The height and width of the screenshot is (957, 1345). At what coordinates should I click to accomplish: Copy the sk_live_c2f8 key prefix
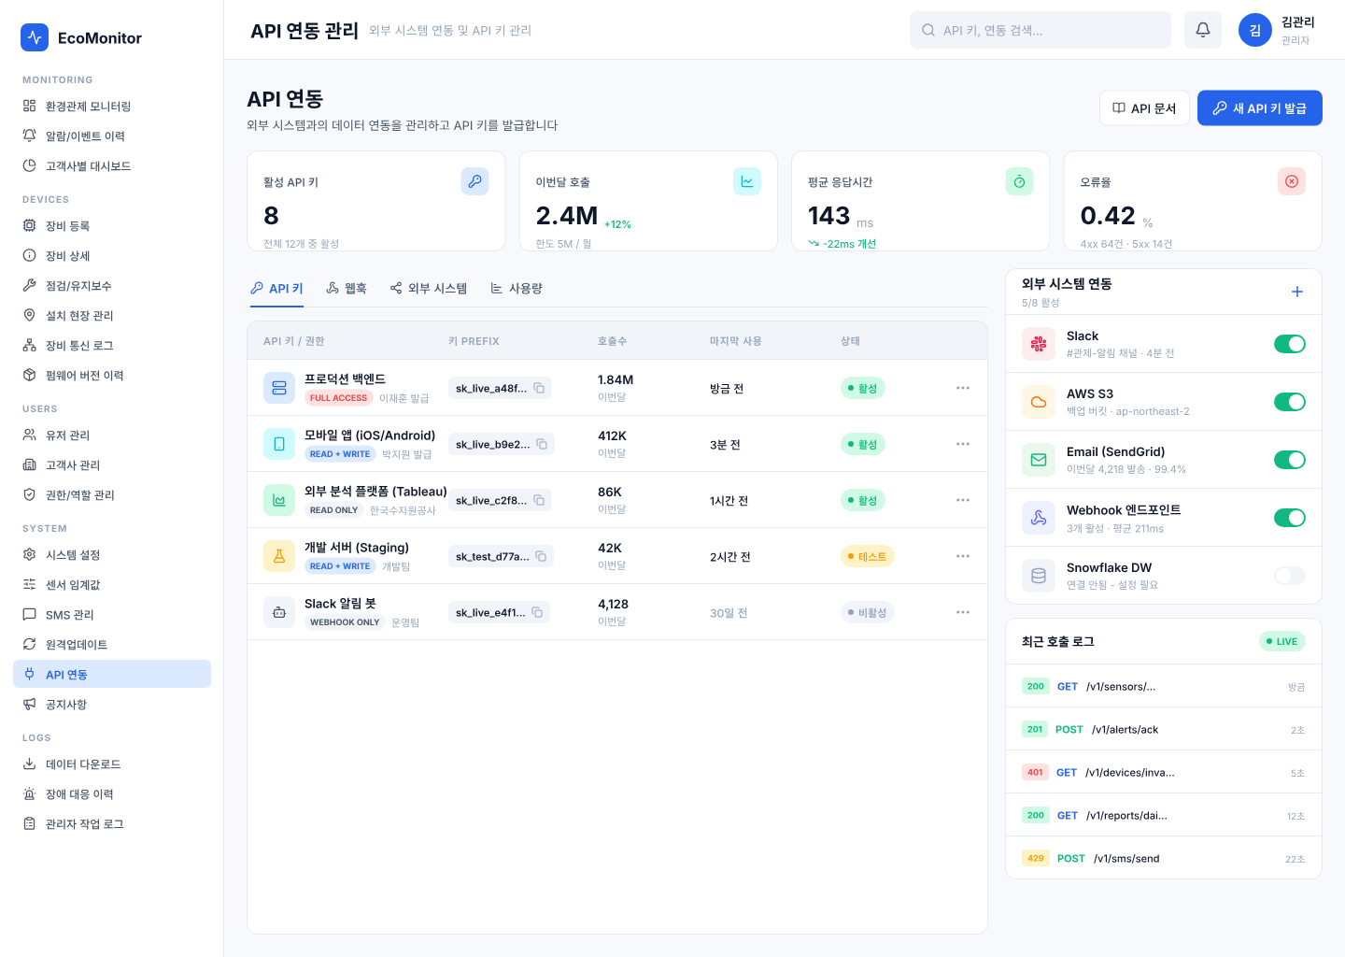[539, 500]
